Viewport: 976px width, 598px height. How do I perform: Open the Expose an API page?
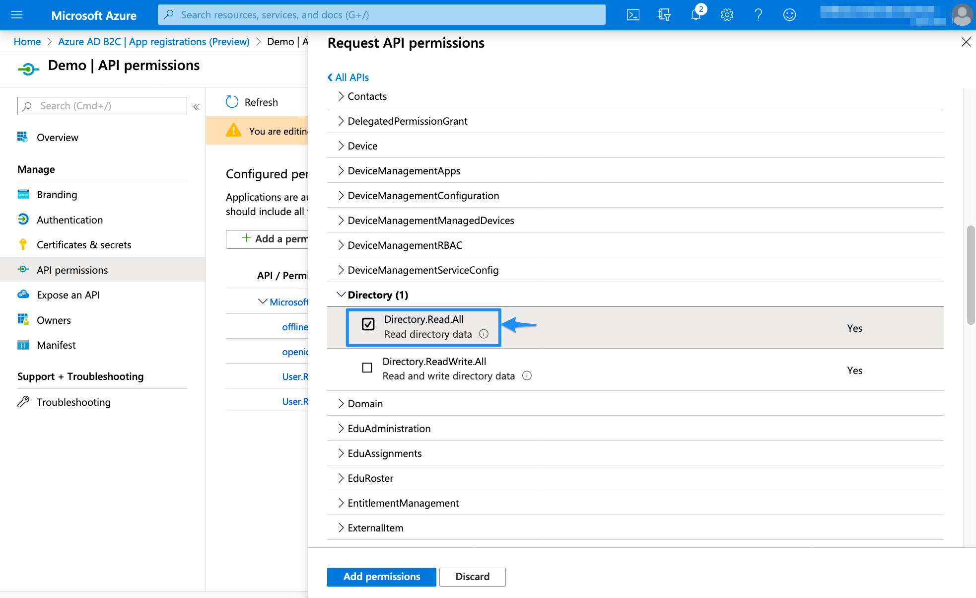pyautogui.click(x=68, y=295)
